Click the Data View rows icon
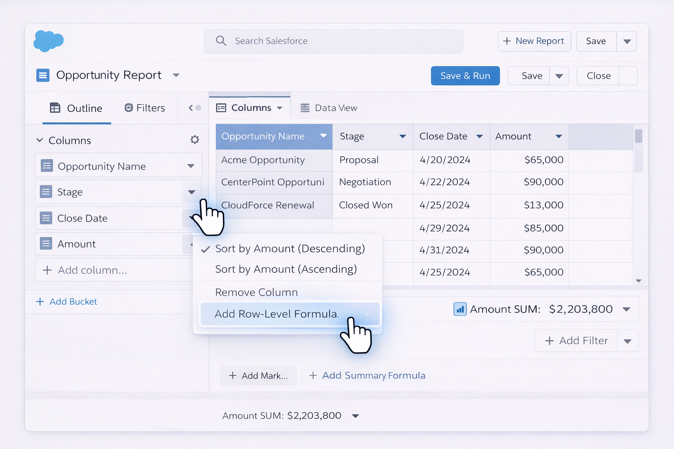The width and height of the screenshot is (674, 449). (305, 108)
